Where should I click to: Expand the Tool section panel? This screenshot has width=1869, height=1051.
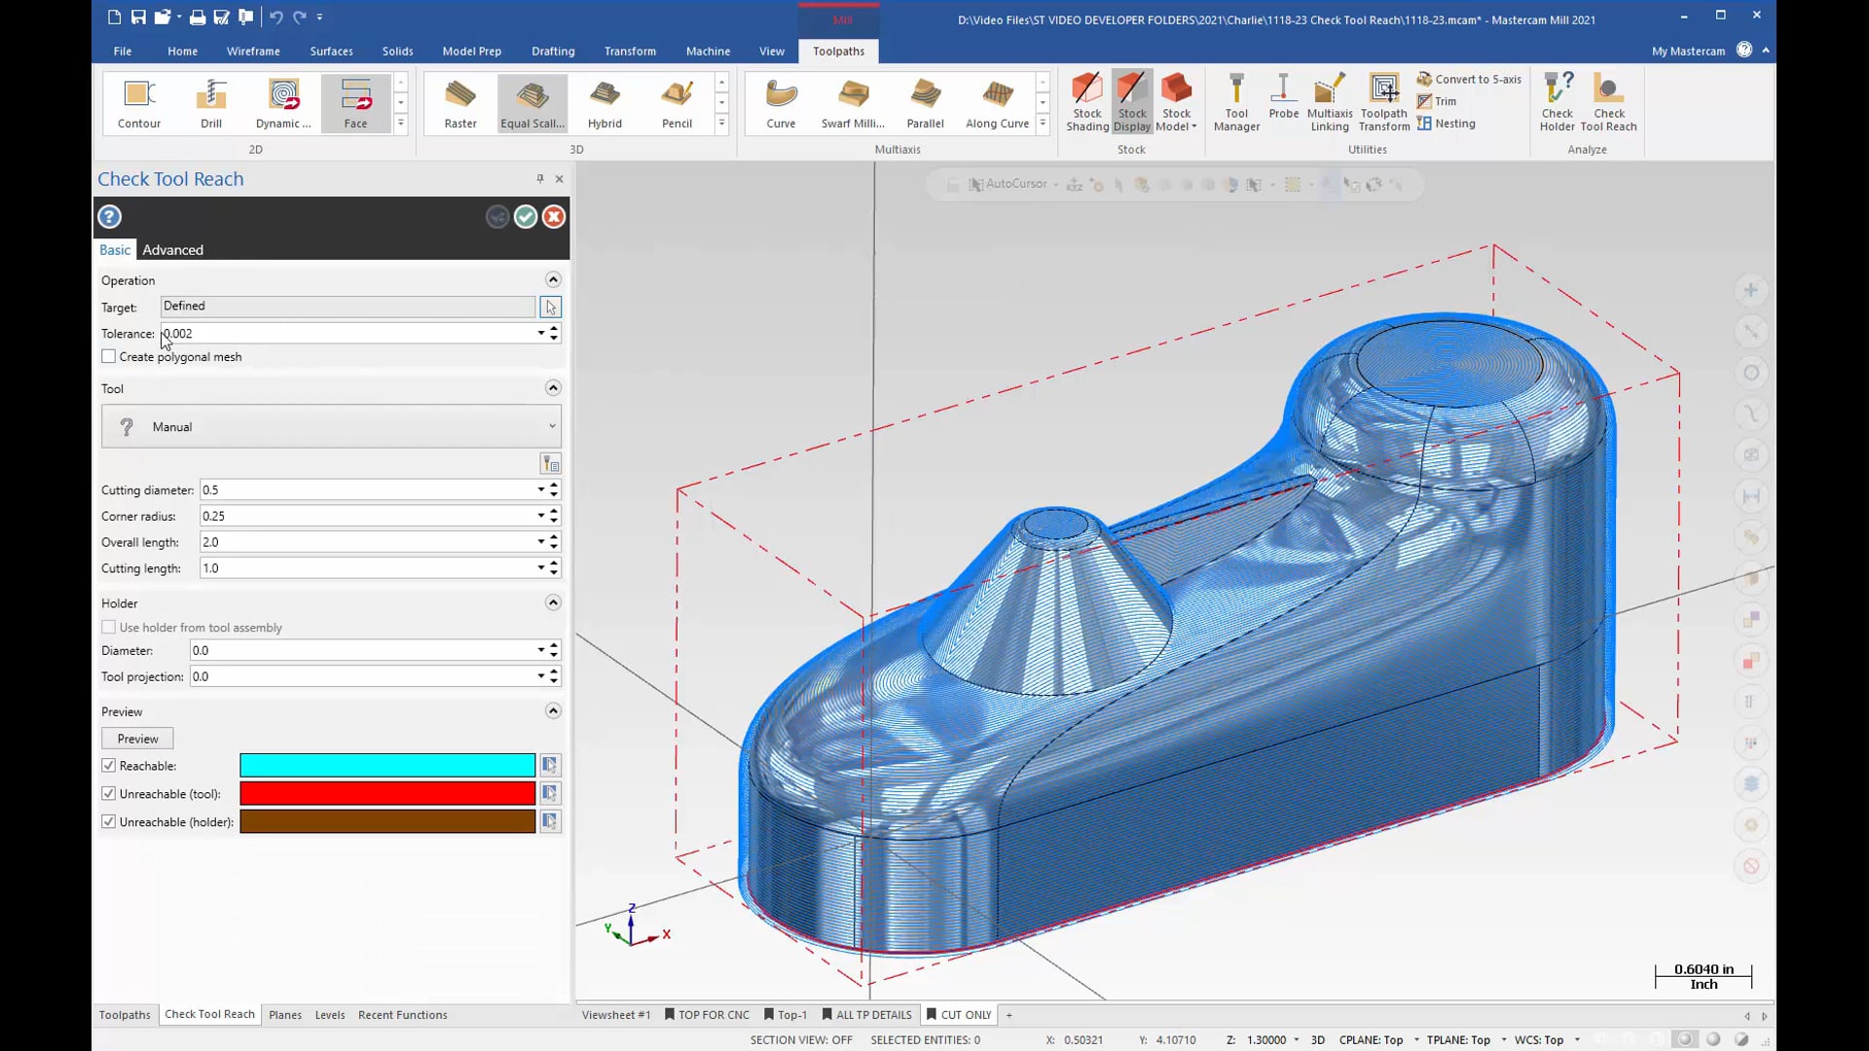tap(552, 387)
